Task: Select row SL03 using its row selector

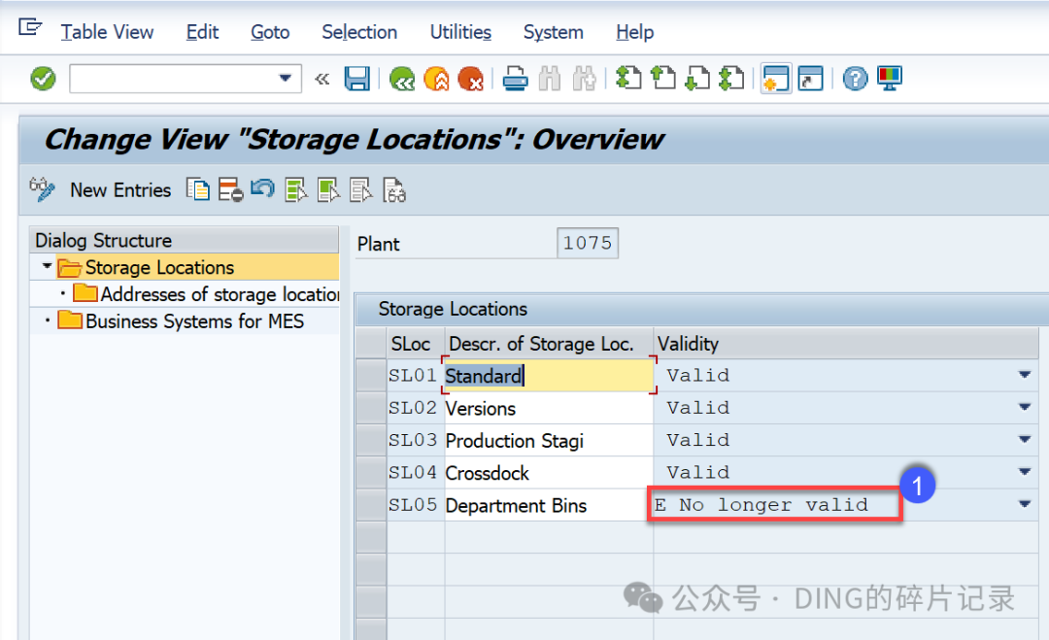Action: tap(371, 439)
